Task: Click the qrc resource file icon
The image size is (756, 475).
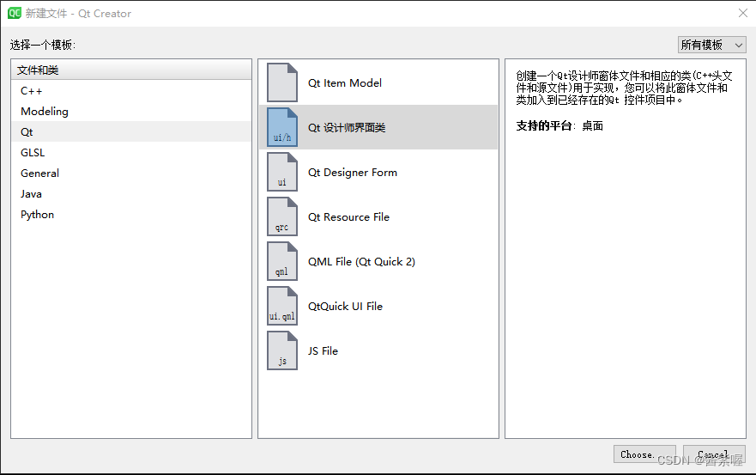Action: pos(282,216)
